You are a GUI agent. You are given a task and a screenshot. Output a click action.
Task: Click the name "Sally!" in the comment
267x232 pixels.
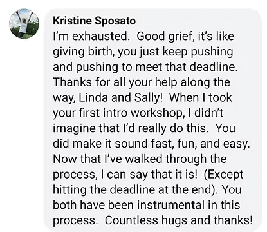click(148, 97)
